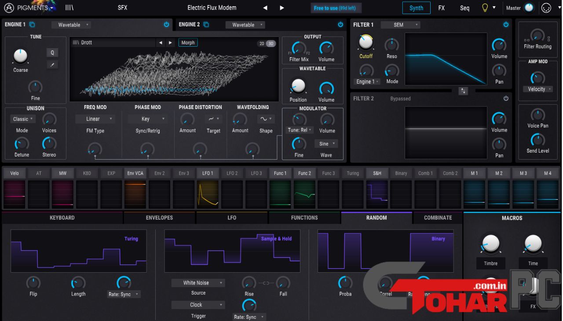Open Clock trigger dropdown
This screenshot has height=321, width=563.
pyautogui.click(x=198, y=305)
